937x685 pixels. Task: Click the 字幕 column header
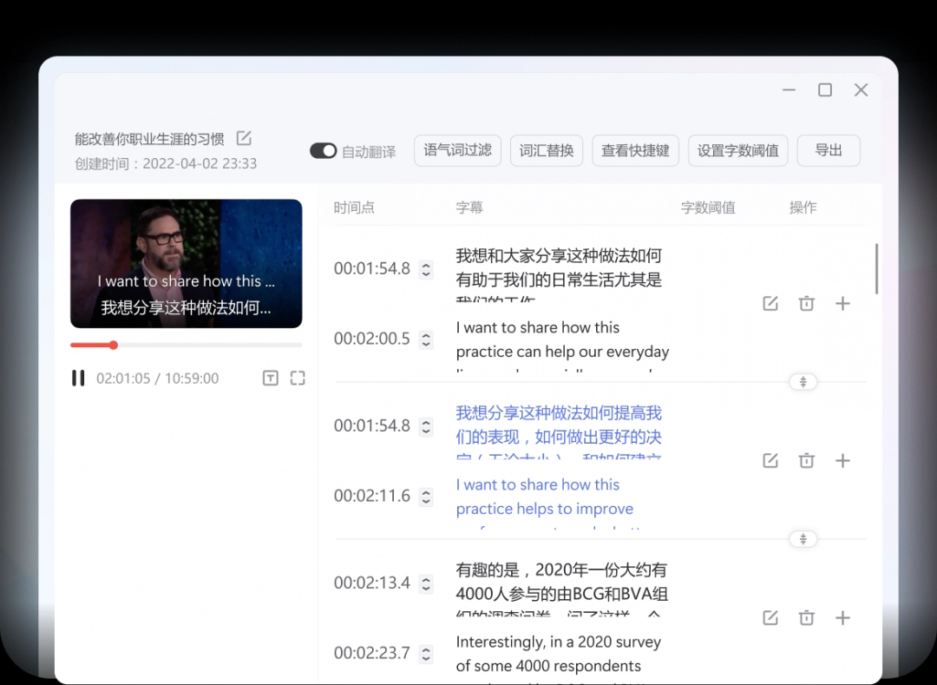pos(469,207)
